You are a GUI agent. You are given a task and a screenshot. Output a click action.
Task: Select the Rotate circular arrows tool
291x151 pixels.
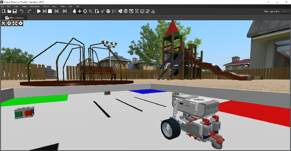[x=85, y=11]
